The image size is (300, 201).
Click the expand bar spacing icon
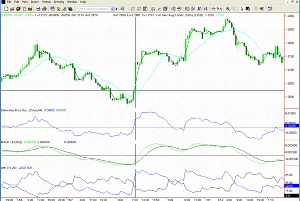point(219,9)
